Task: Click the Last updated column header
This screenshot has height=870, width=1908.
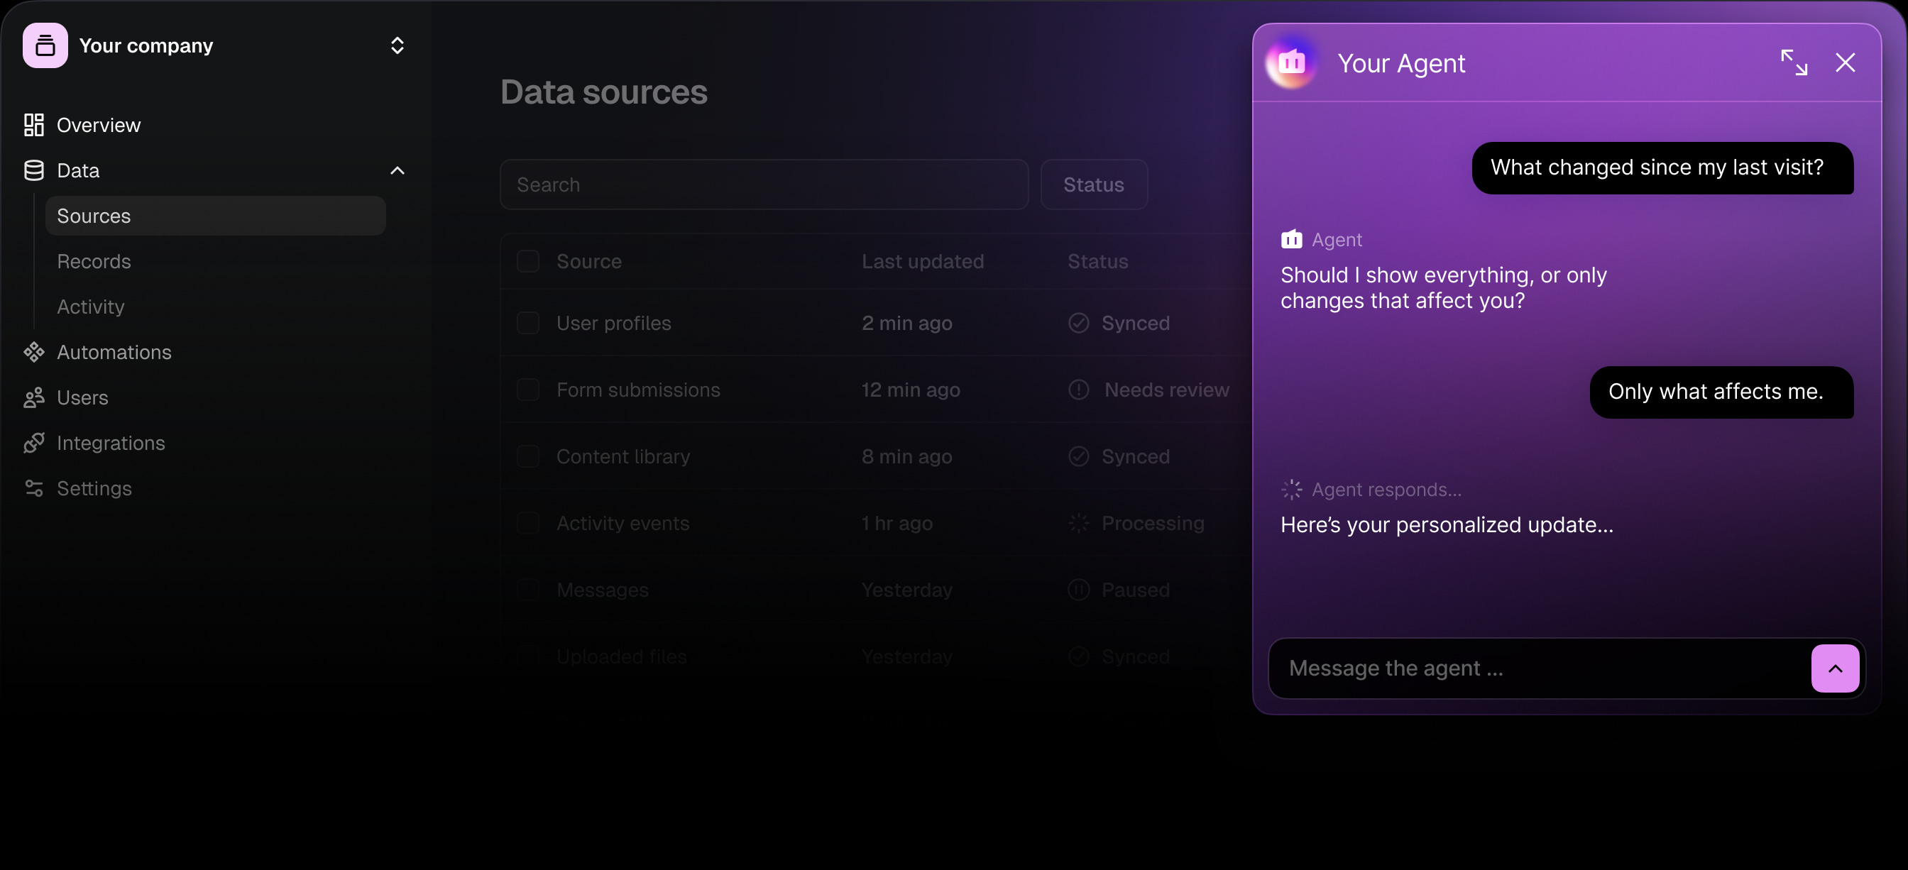Action: pos(922,261)
